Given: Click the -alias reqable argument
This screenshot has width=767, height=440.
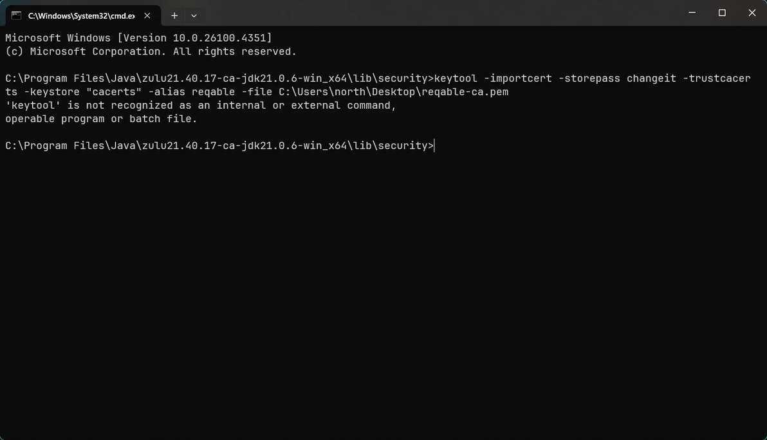Looking at the screenshot, I should click(191, 92).
